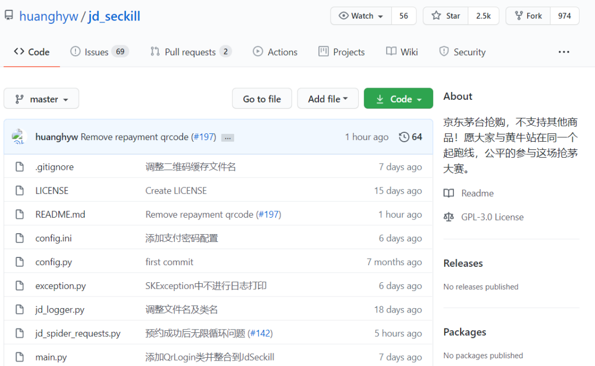Open the #197 link in latest commit bar
This screenshot has height=366, width=595.
(x=203, y=137)
